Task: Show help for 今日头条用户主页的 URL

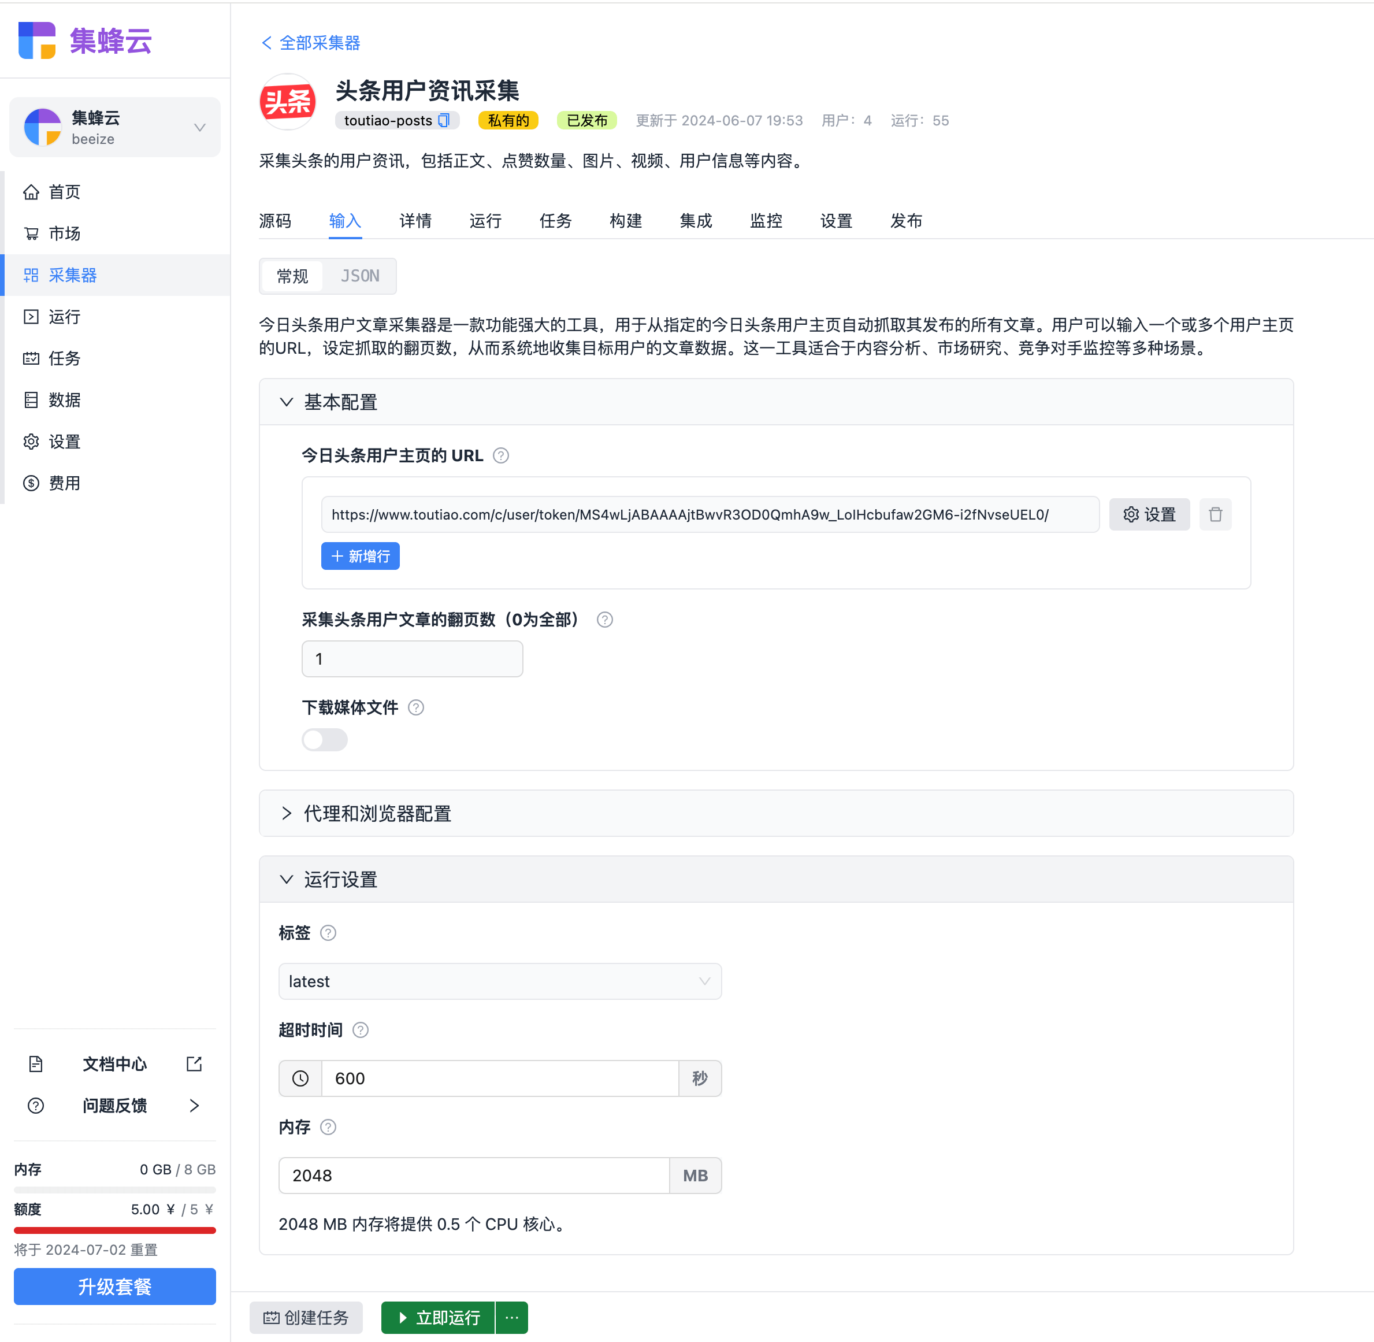Action: pyautogui.click(x=501, y=455)
